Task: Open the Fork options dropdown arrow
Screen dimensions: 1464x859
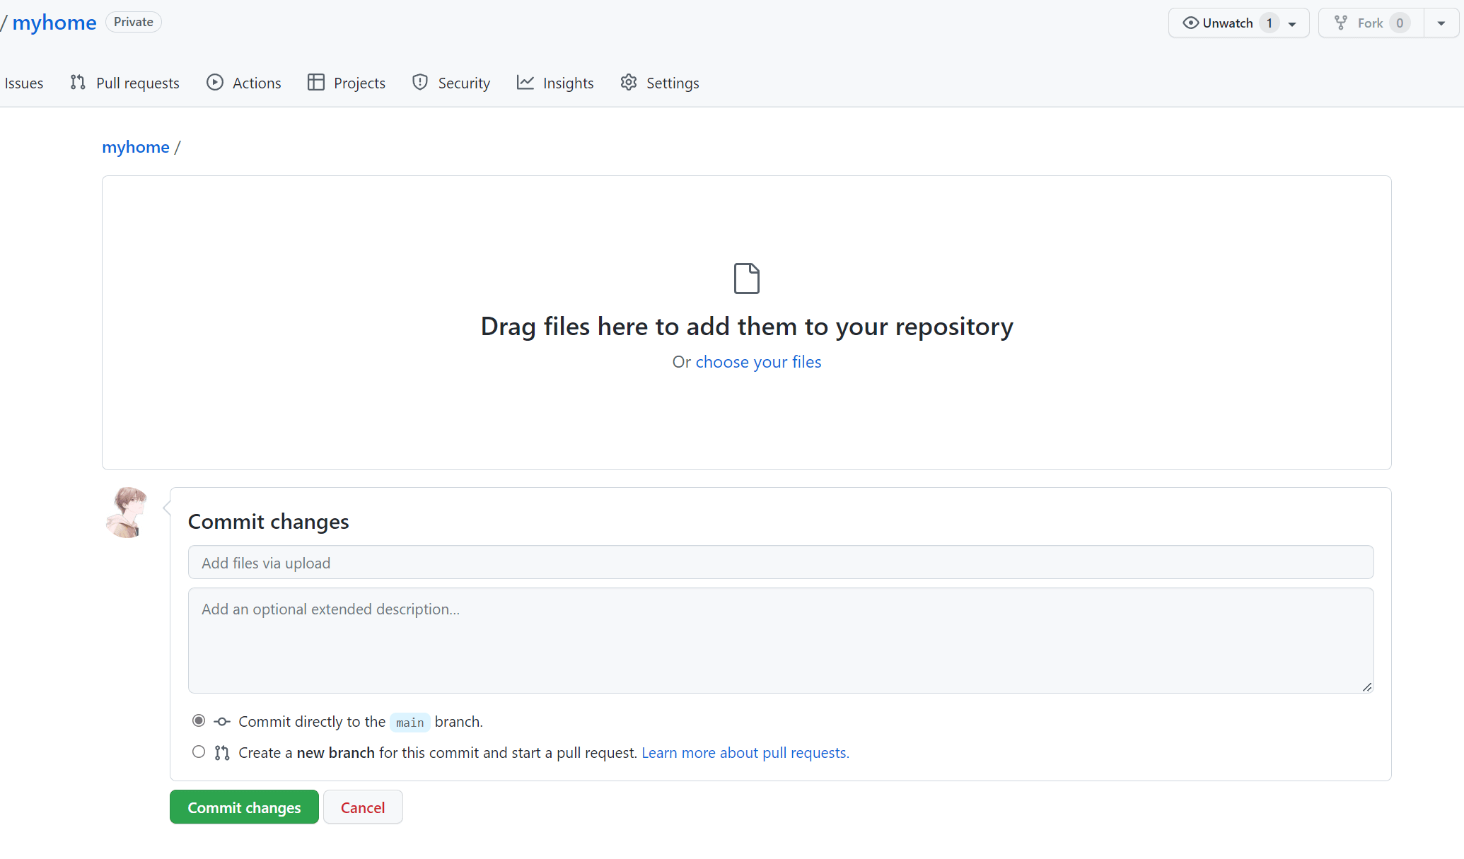Action: click(x=1441, y=23)
